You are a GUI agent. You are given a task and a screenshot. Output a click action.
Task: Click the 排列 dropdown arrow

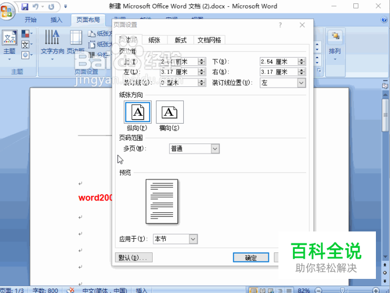coord(335,59)
